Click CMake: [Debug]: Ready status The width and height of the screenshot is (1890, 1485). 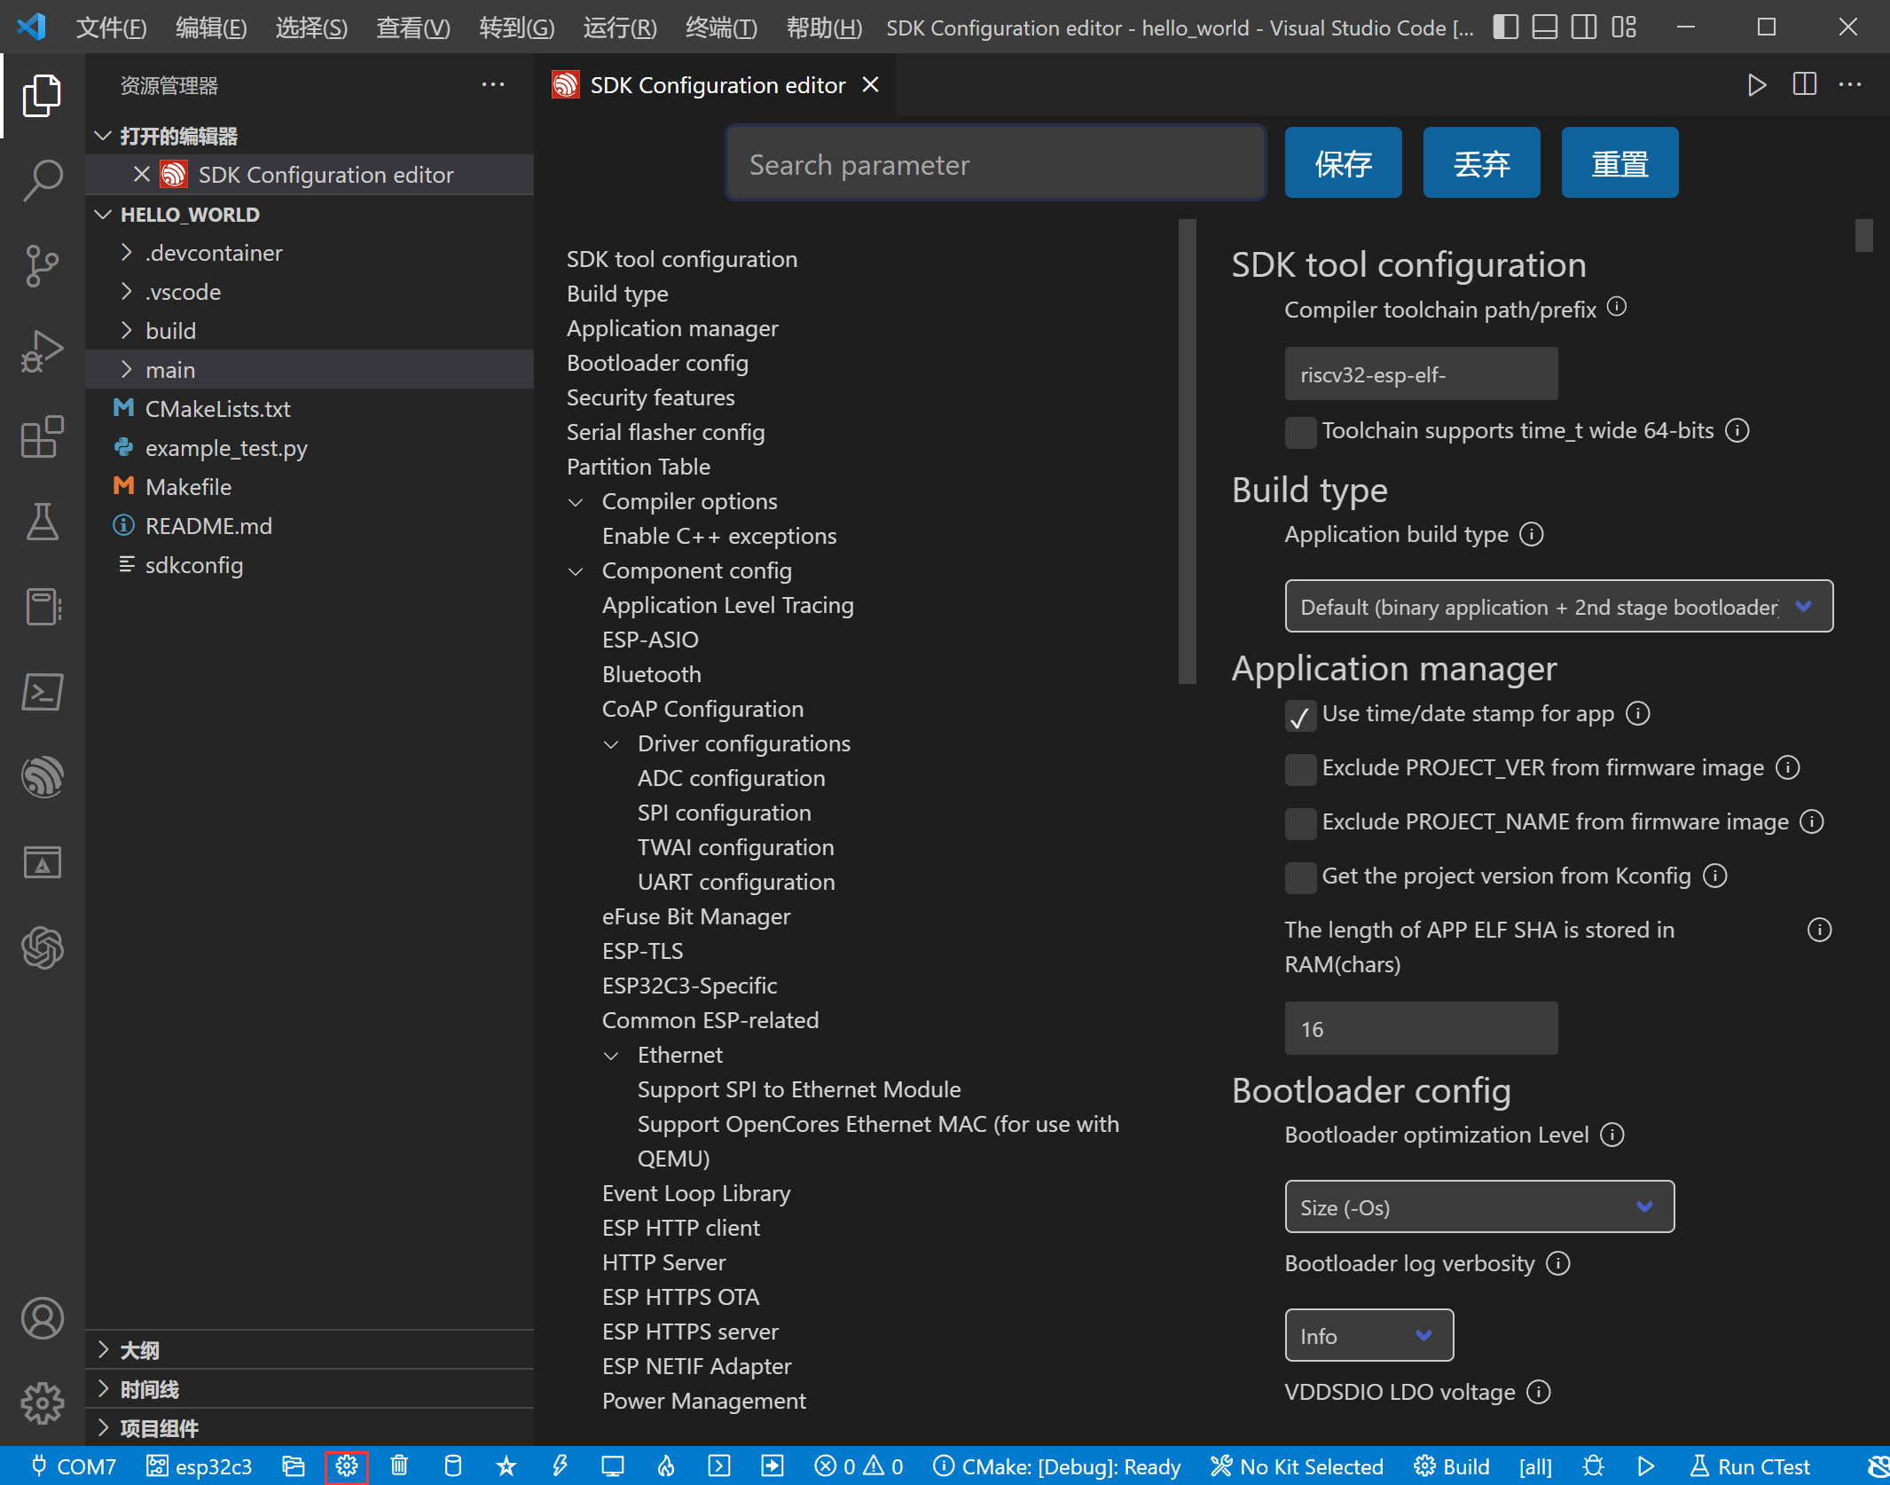pos(1056,1466)
